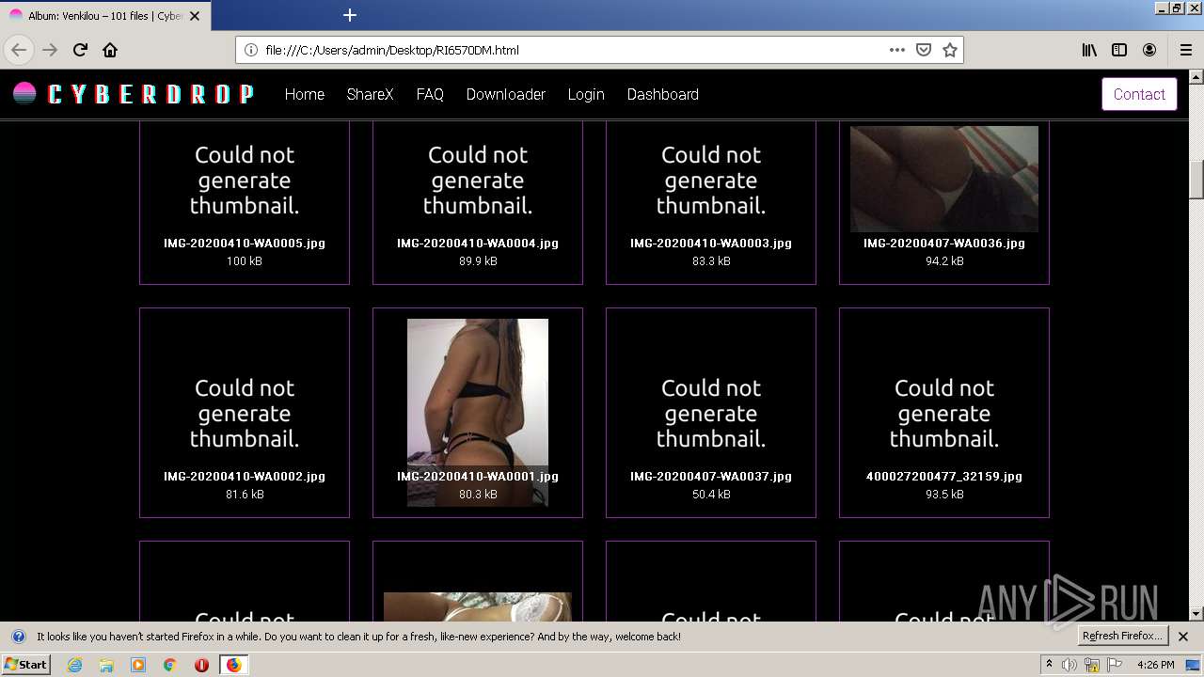
Task: Go to Firefox home page
Action: 110,50
